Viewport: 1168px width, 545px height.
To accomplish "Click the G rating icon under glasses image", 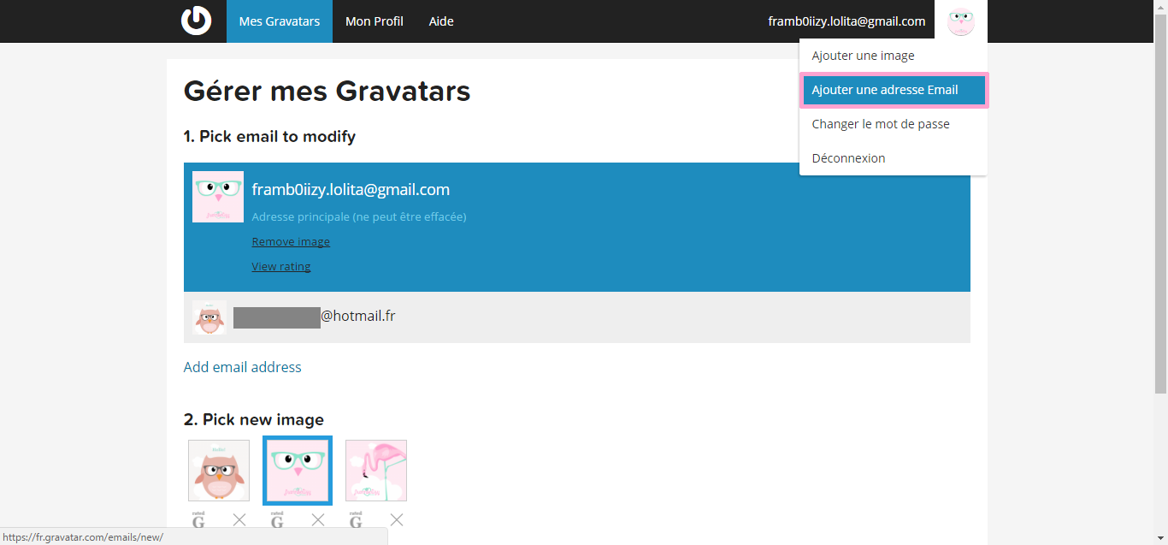I will (277, 519).
